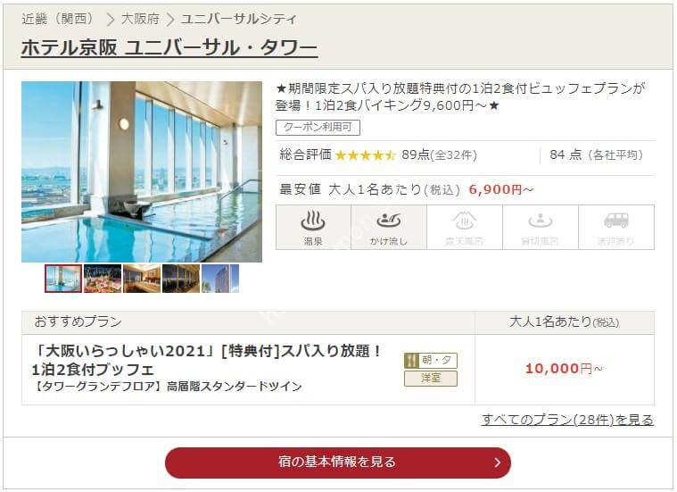Click the arrow on the red button
The height and width of the screenshot is (492, 677).
[498, 463]
